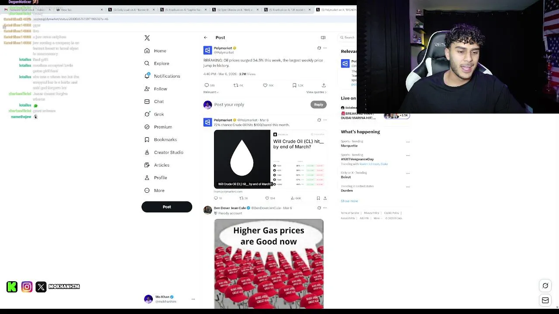Image resolution: width=559 pixels, height=314 pixels.
Task: Open Cookie Policy footer link
Action: (x=392, y=213)
